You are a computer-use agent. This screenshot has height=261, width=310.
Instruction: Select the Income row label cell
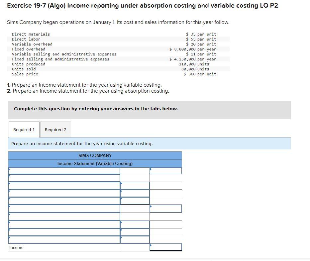63,247
